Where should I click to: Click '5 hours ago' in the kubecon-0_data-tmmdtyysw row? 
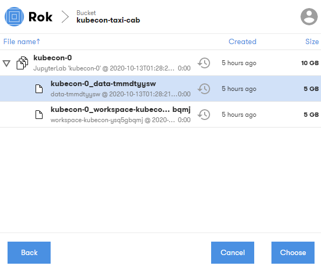point(239,89)
